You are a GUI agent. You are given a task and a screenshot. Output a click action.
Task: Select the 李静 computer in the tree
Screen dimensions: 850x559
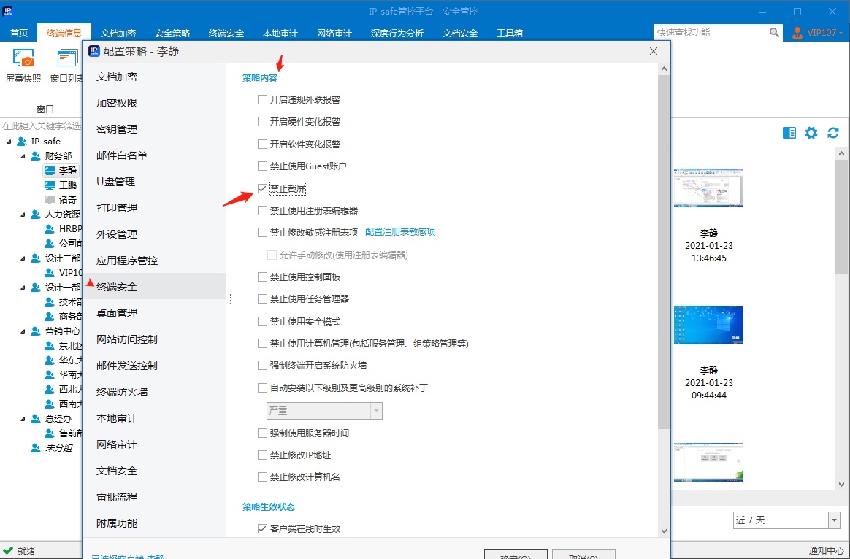point(60,171)
